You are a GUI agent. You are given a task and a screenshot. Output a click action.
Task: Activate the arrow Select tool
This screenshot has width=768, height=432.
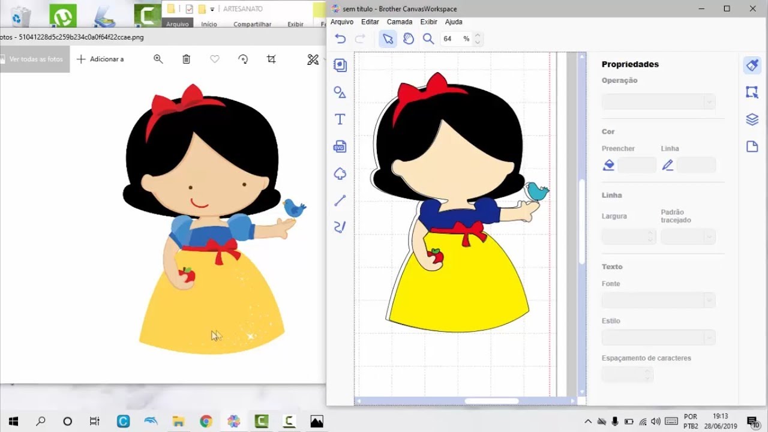[x=388, y=39]
